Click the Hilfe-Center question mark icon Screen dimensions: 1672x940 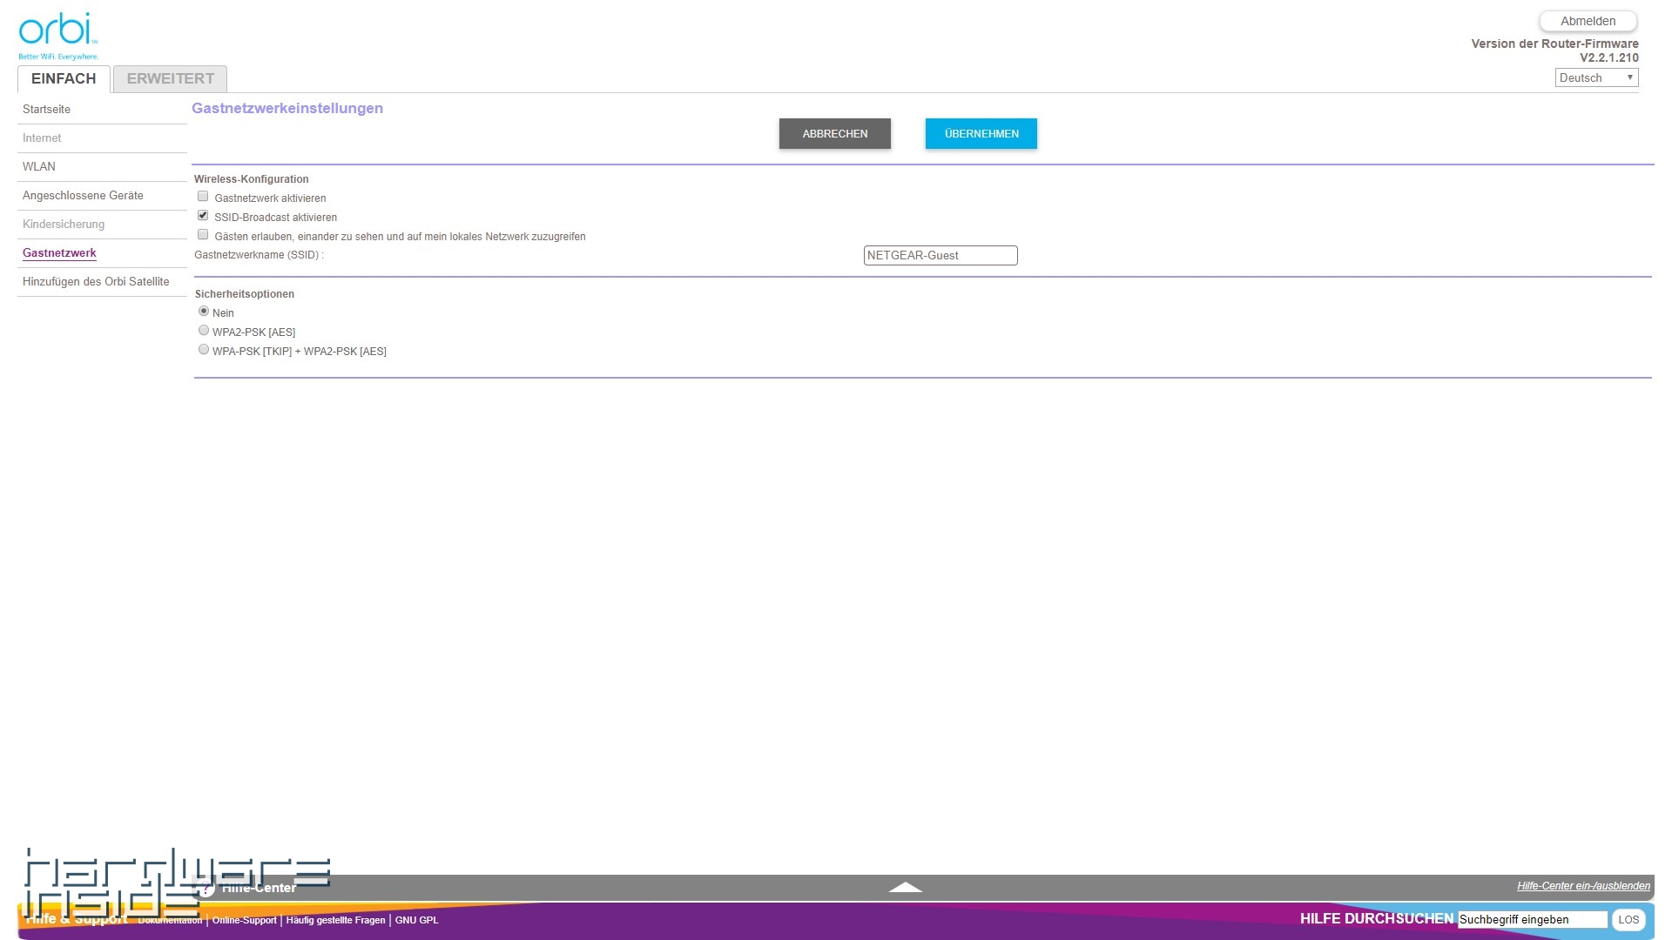[205, 888]
